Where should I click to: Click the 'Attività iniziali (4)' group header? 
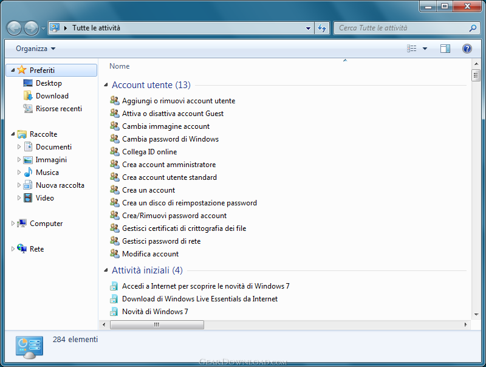point(147,270)
